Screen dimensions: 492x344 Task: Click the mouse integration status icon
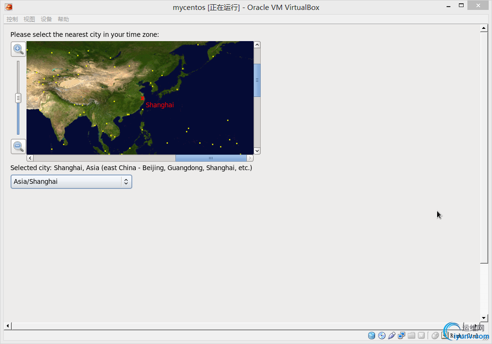coord(435,335)
